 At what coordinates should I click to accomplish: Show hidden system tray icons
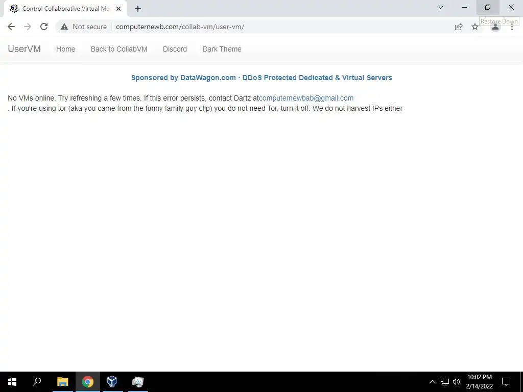(432, 382)
